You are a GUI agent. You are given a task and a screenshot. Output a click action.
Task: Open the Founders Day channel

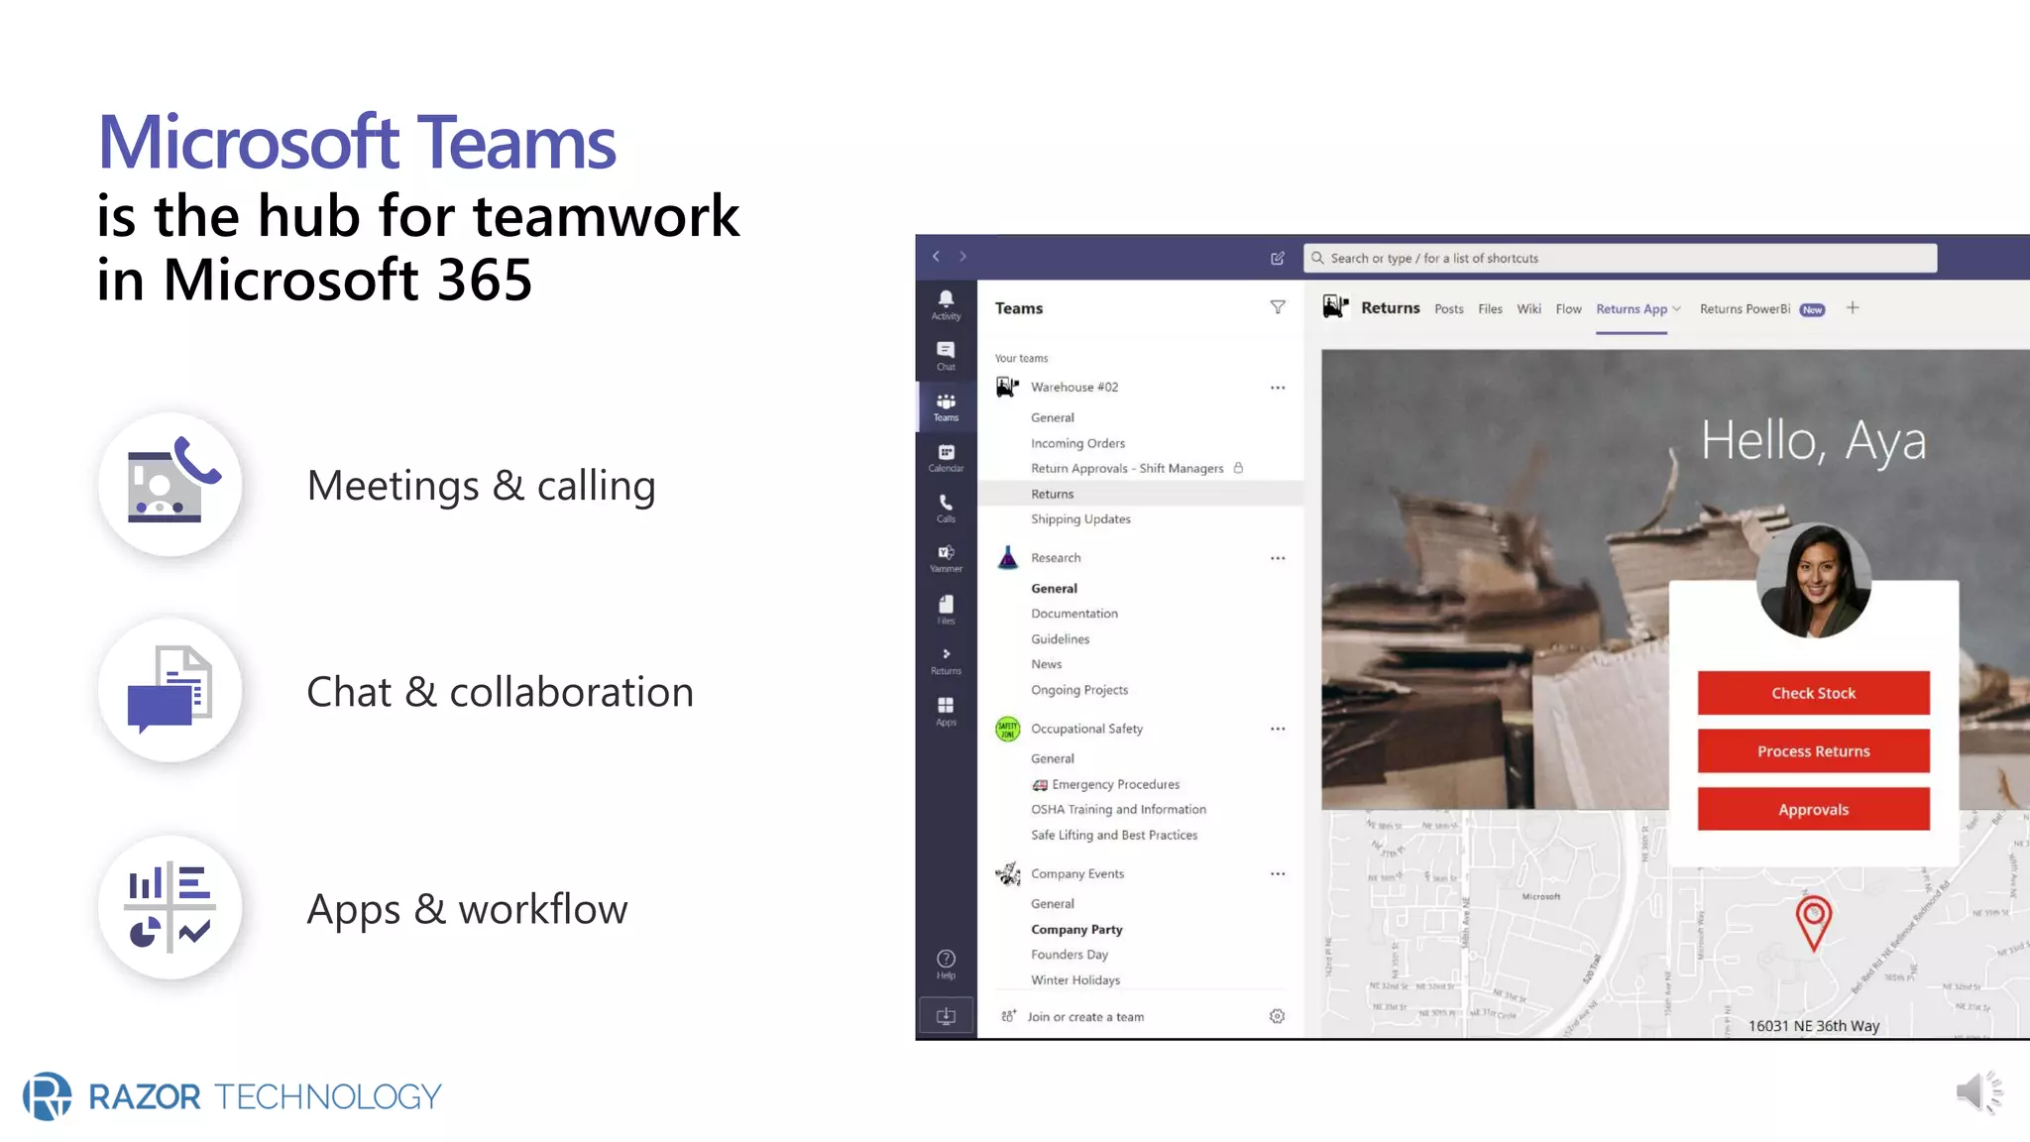click(1069, 955)
